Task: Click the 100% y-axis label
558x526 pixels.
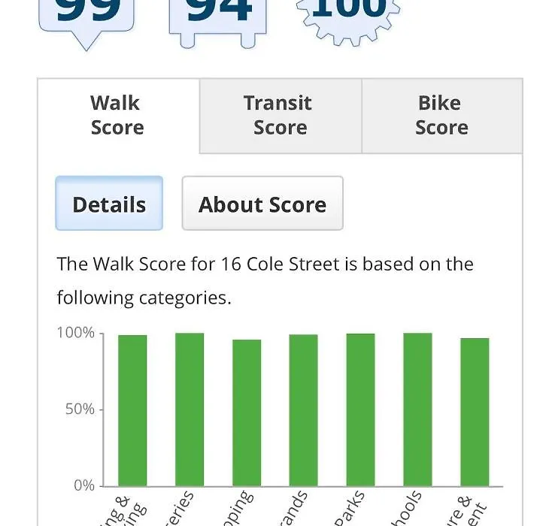Action: tap(76, 333)
